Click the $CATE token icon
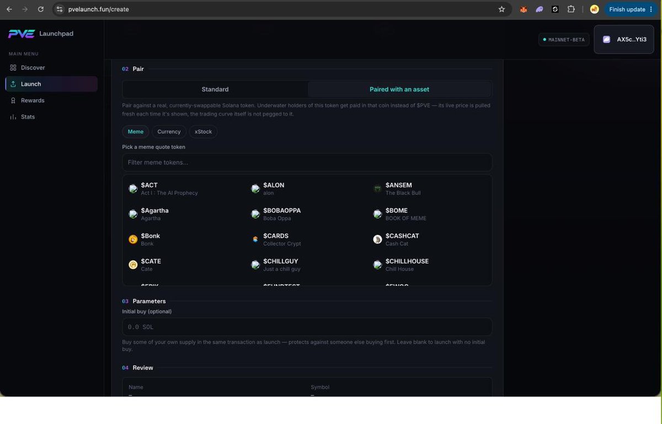This screenshot has width=662, height=424. (133, 265)
